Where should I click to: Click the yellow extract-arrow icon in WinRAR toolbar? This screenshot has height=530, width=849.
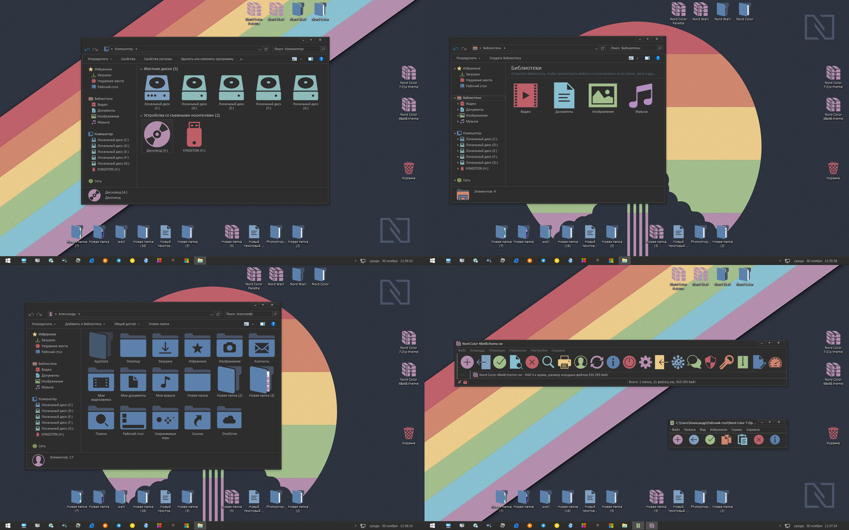(x=661, y=362)
